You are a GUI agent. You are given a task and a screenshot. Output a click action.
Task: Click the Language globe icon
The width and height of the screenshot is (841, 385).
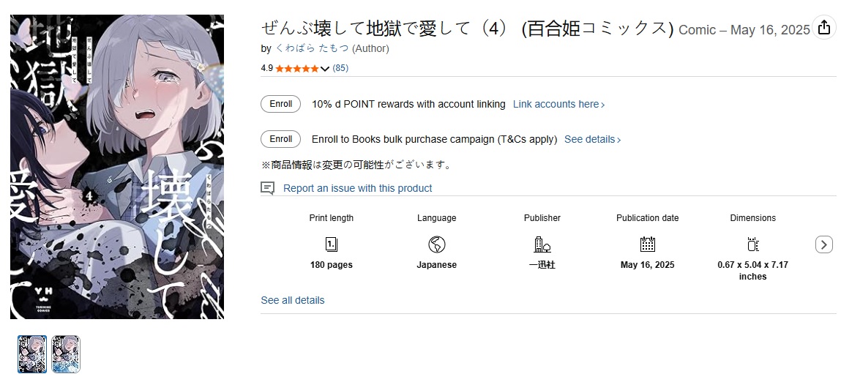pos(436,245)
